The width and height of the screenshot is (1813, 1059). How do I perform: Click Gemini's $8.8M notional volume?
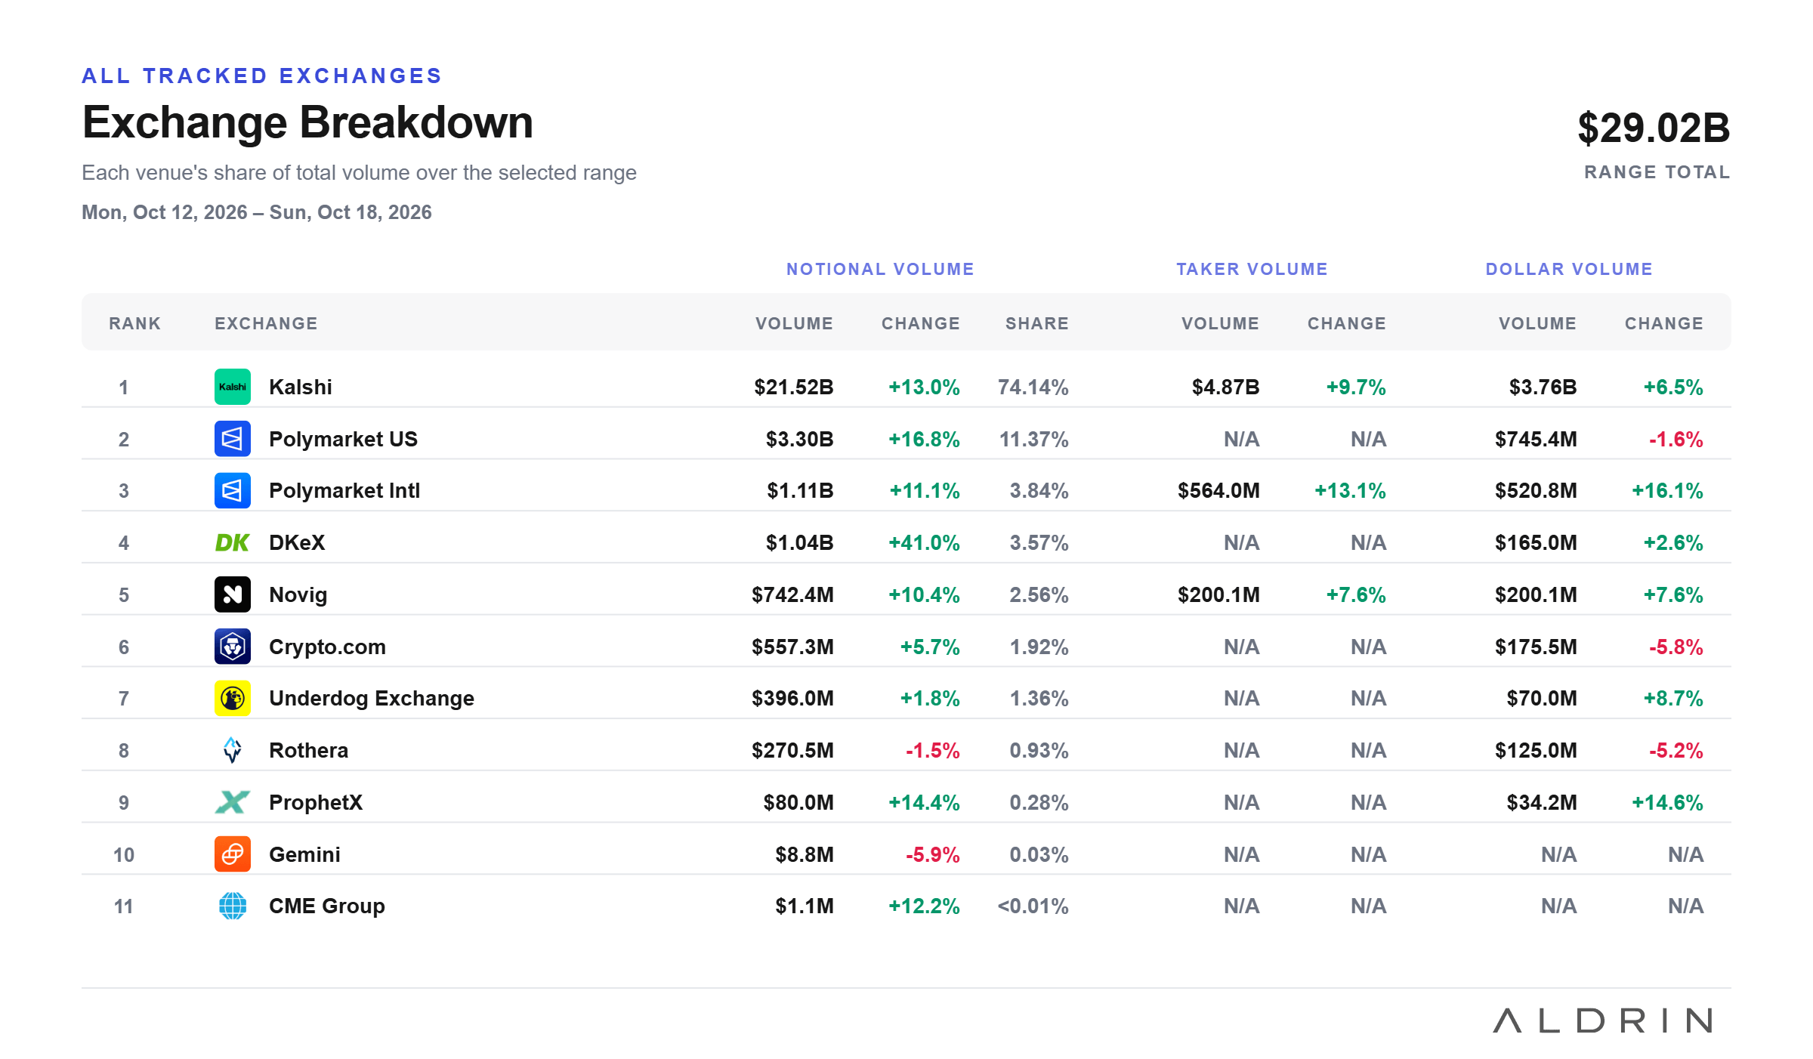coord(805,854)
